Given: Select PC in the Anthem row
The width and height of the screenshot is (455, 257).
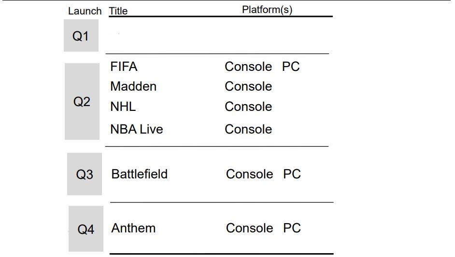Looking at the screenshot, I should pos(292,228).
